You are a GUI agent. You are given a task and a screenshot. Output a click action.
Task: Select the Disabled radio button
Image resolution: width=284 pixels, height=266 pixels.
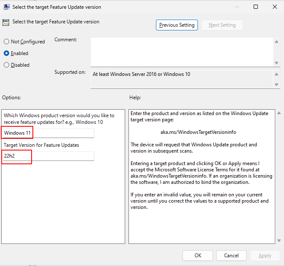(x=7, y=65)
